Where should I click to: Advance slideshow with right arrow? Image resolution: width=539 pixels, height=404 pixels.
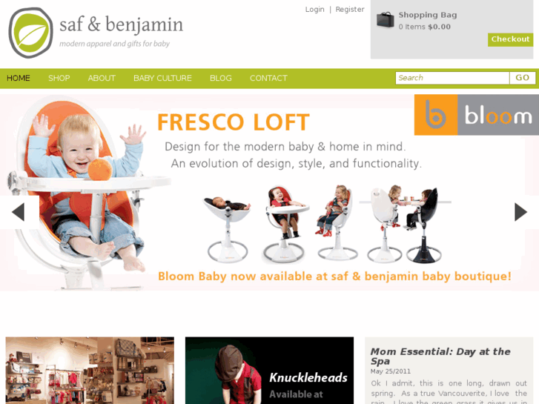pos(520,212)
